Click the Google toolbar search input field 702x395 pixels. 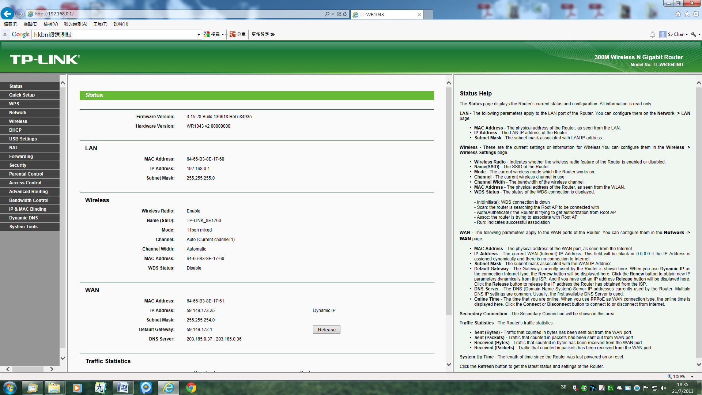114,35
